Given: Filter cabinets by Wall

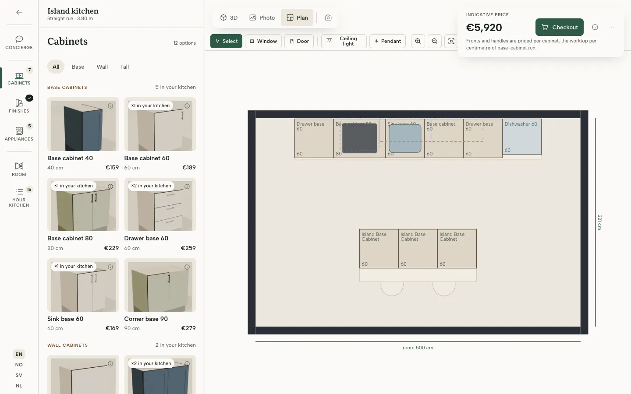Looking at the screenshot, I should coord(102,67).
